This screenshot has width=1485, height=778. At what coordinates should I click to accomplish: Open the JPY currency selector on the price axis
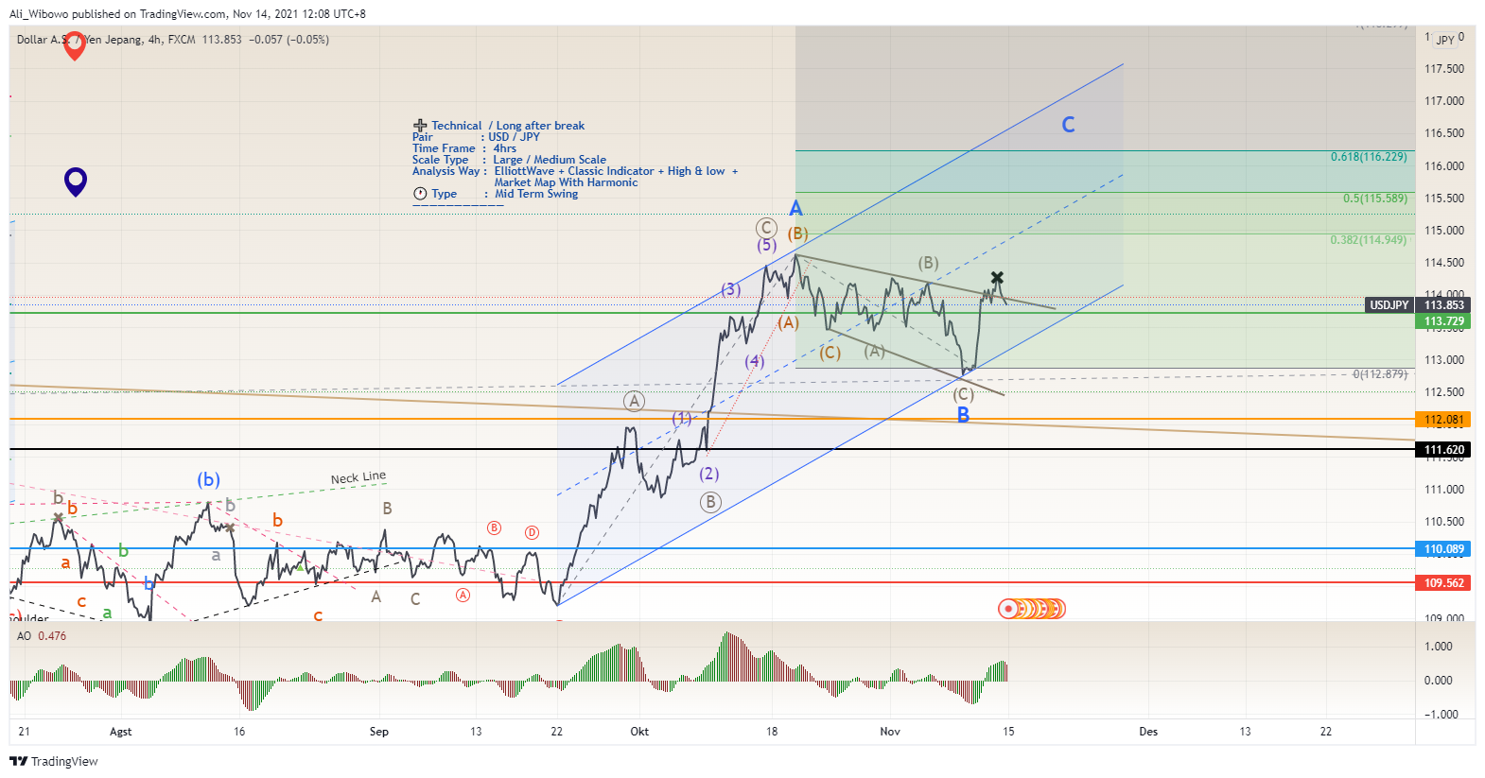(1446, 40)
